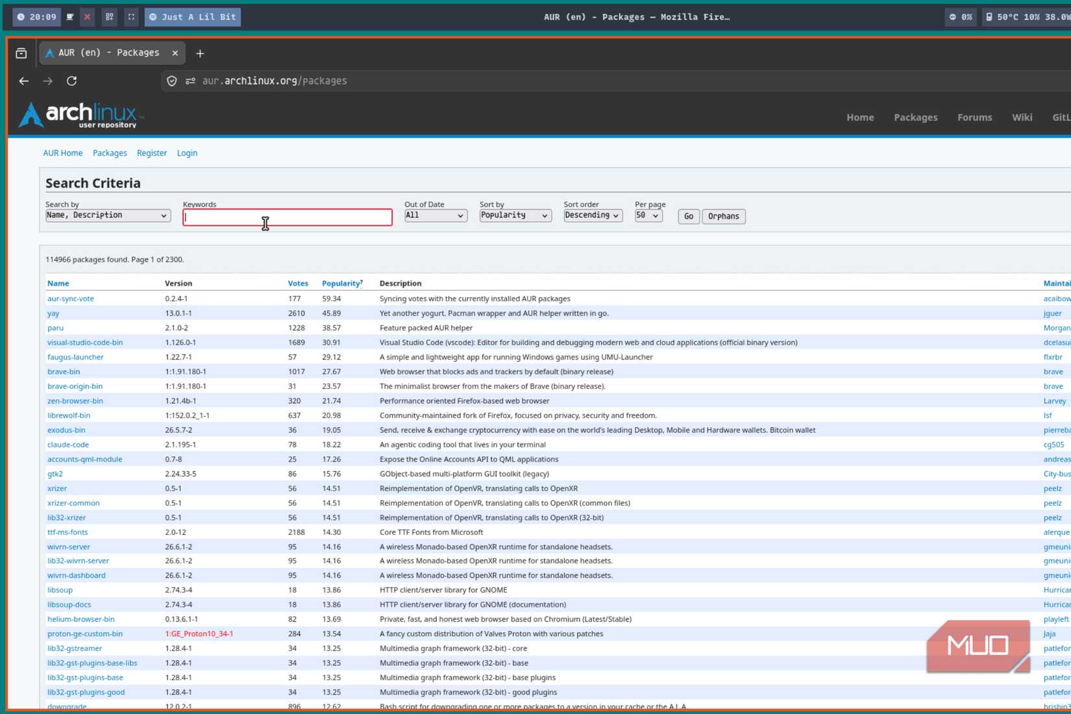
Task: Click Home in the top navigation
Action: pyautogui.click(x=860, y=117)
